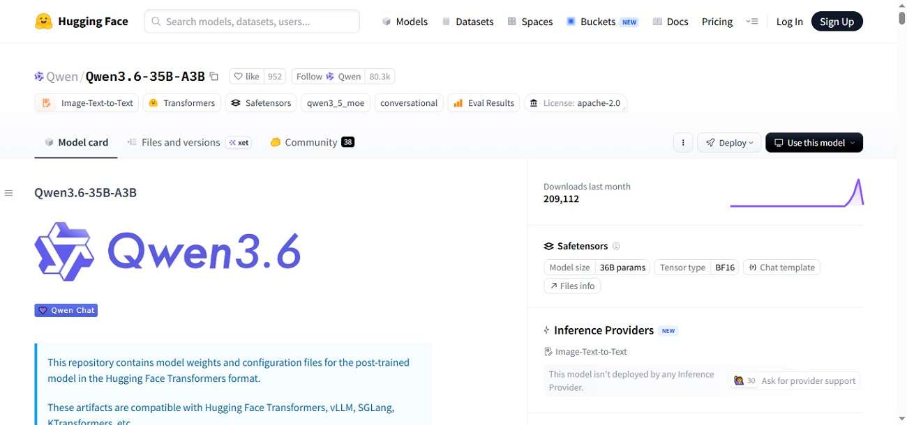
Task: Click the Qwen3.6-35B-A3B heading text
Action: (x=85, y=193)
